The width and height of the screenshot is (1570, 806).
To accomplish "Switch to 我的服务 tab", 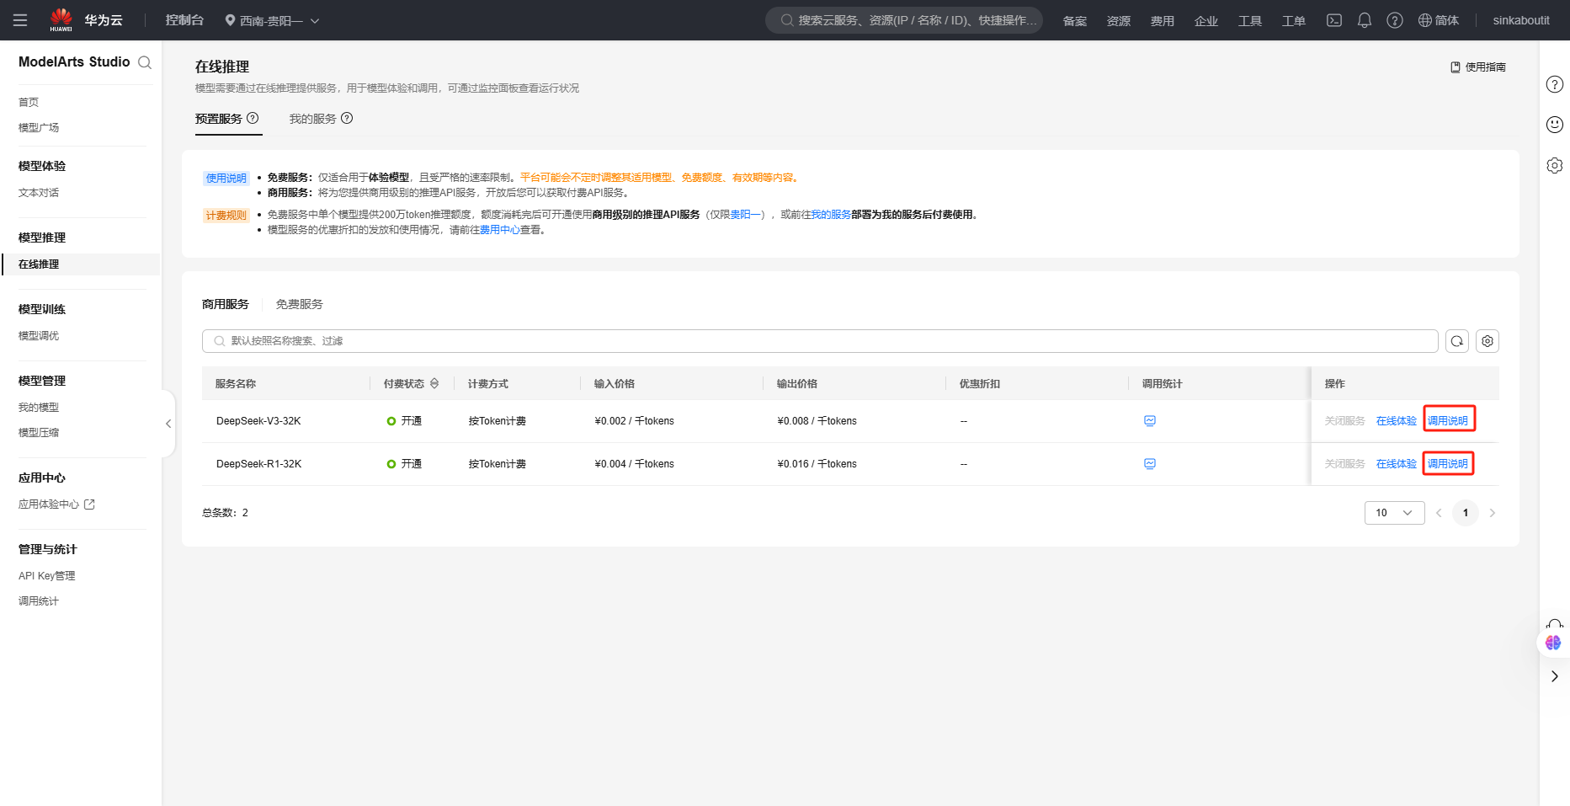I will [313, 119].
